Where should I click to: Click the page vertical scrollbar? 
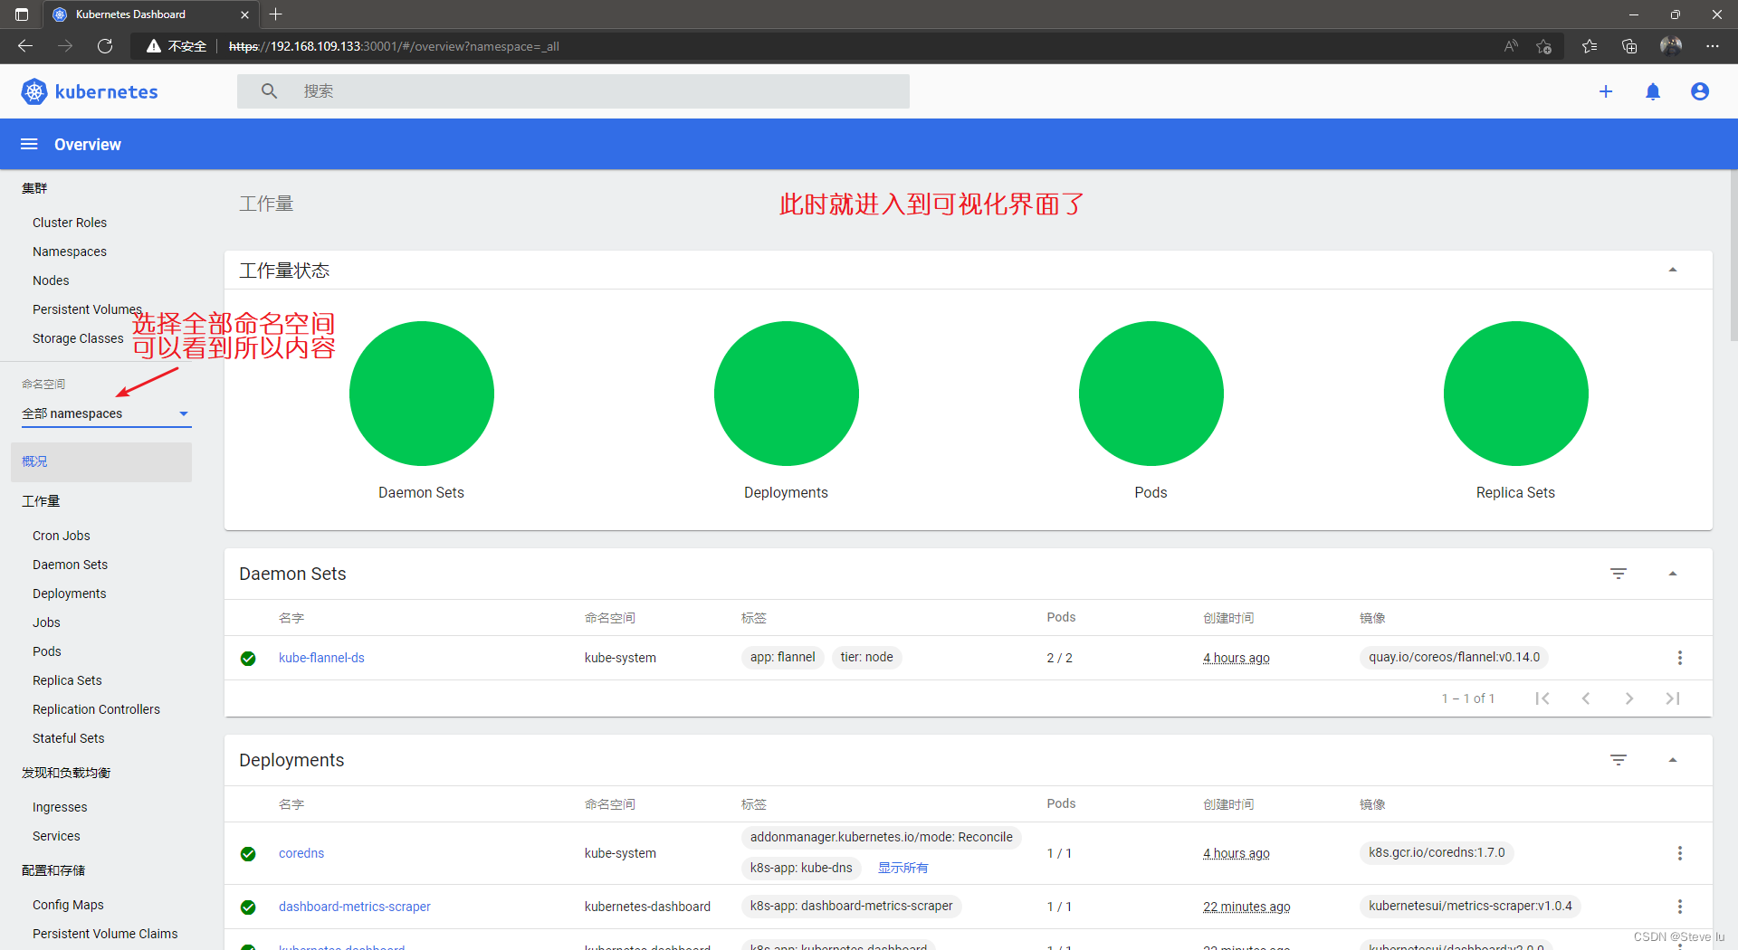pos(1733,255)
